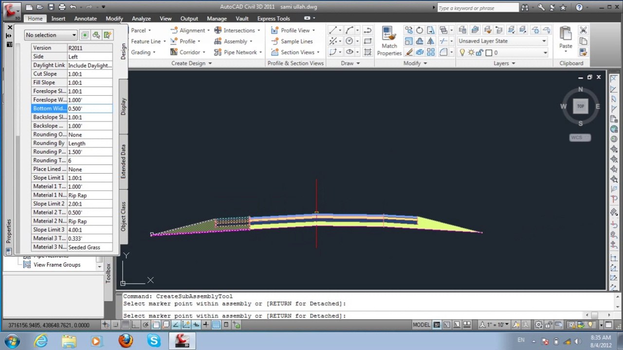Open the Help question mark icon
Image resolution: width=623 pixels, height=350 pixels.
pyautogui.click(x=579, y=7)
